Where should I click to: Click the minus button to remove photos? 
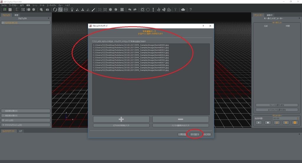[x=180, y=119]
